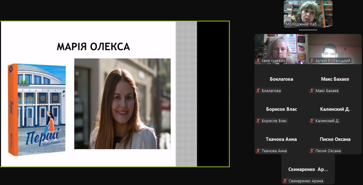Screen dimensions: 363x185
Task: Click muted mic icon beside Артем Біловицький
Action: [312, 61]
